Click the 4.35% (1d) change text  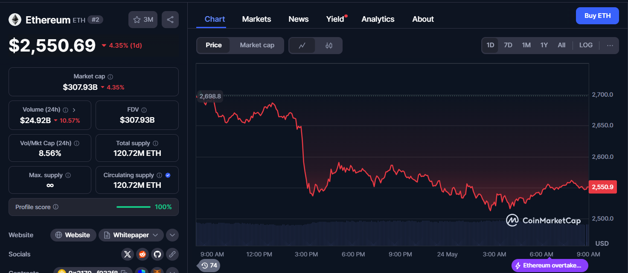tap(125, 45)
